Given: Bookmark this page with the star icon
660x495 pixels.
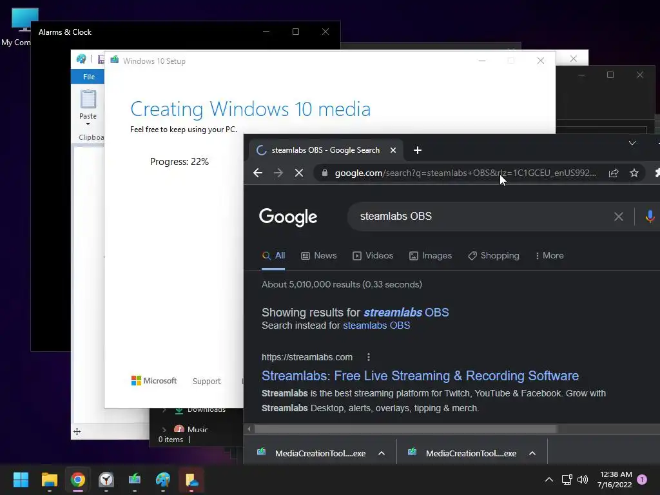Looking at the screenshot, I should [x=634, y=173].
